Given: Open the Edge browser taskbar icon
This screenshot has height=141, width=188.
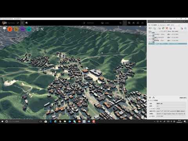Looking at the screenshot, I should [55, 121].
